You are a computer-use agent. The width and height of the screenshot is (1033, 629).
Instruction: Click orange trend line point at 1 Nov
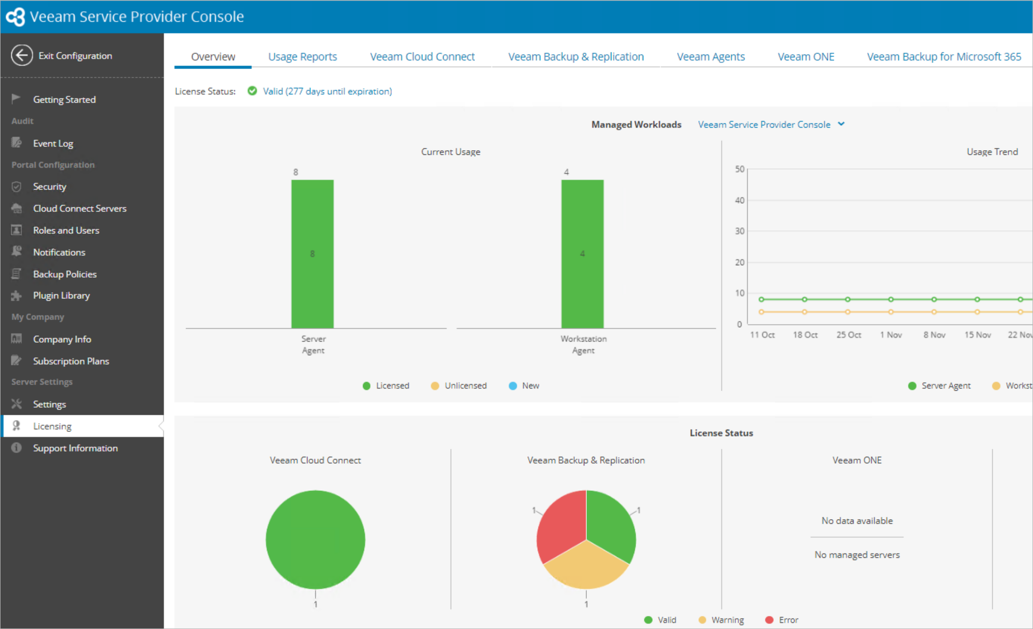point(891,312)
